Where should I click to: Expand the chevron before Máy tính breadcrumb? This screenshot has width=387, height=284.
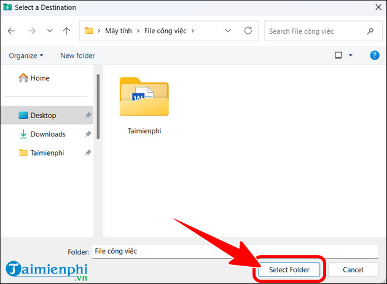(x=99, y=31)
